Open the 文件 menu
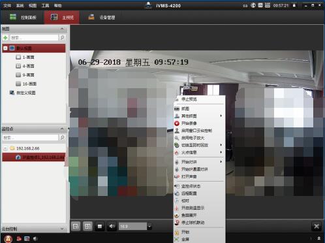The image size is (325, 243). click(7, 5)
